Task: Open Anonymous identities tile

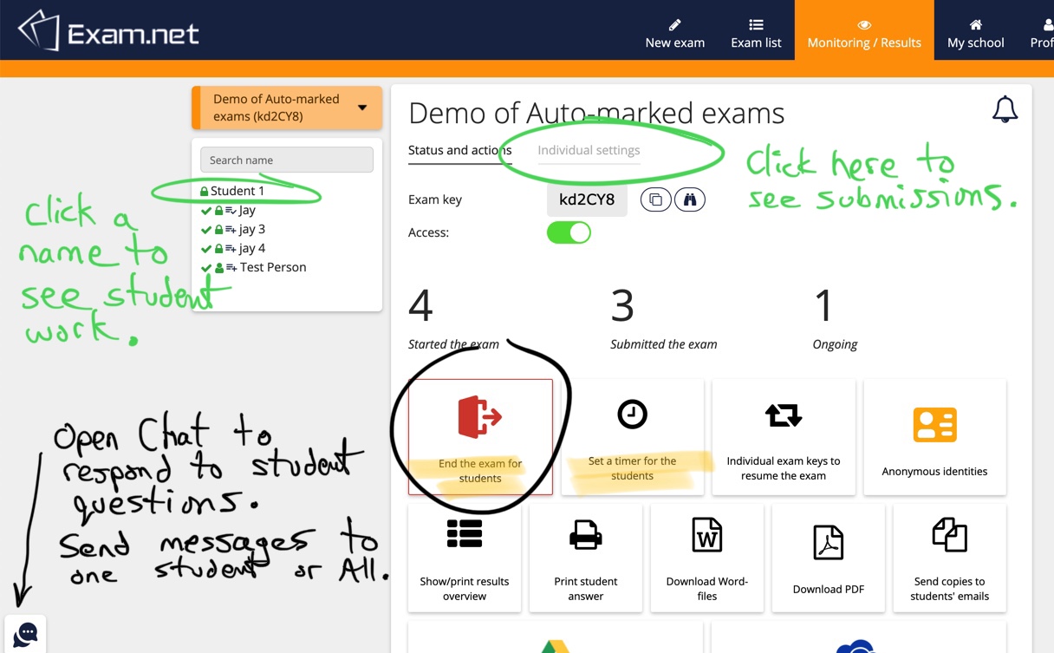Action: pyautogui.click(x=934, y=437)
